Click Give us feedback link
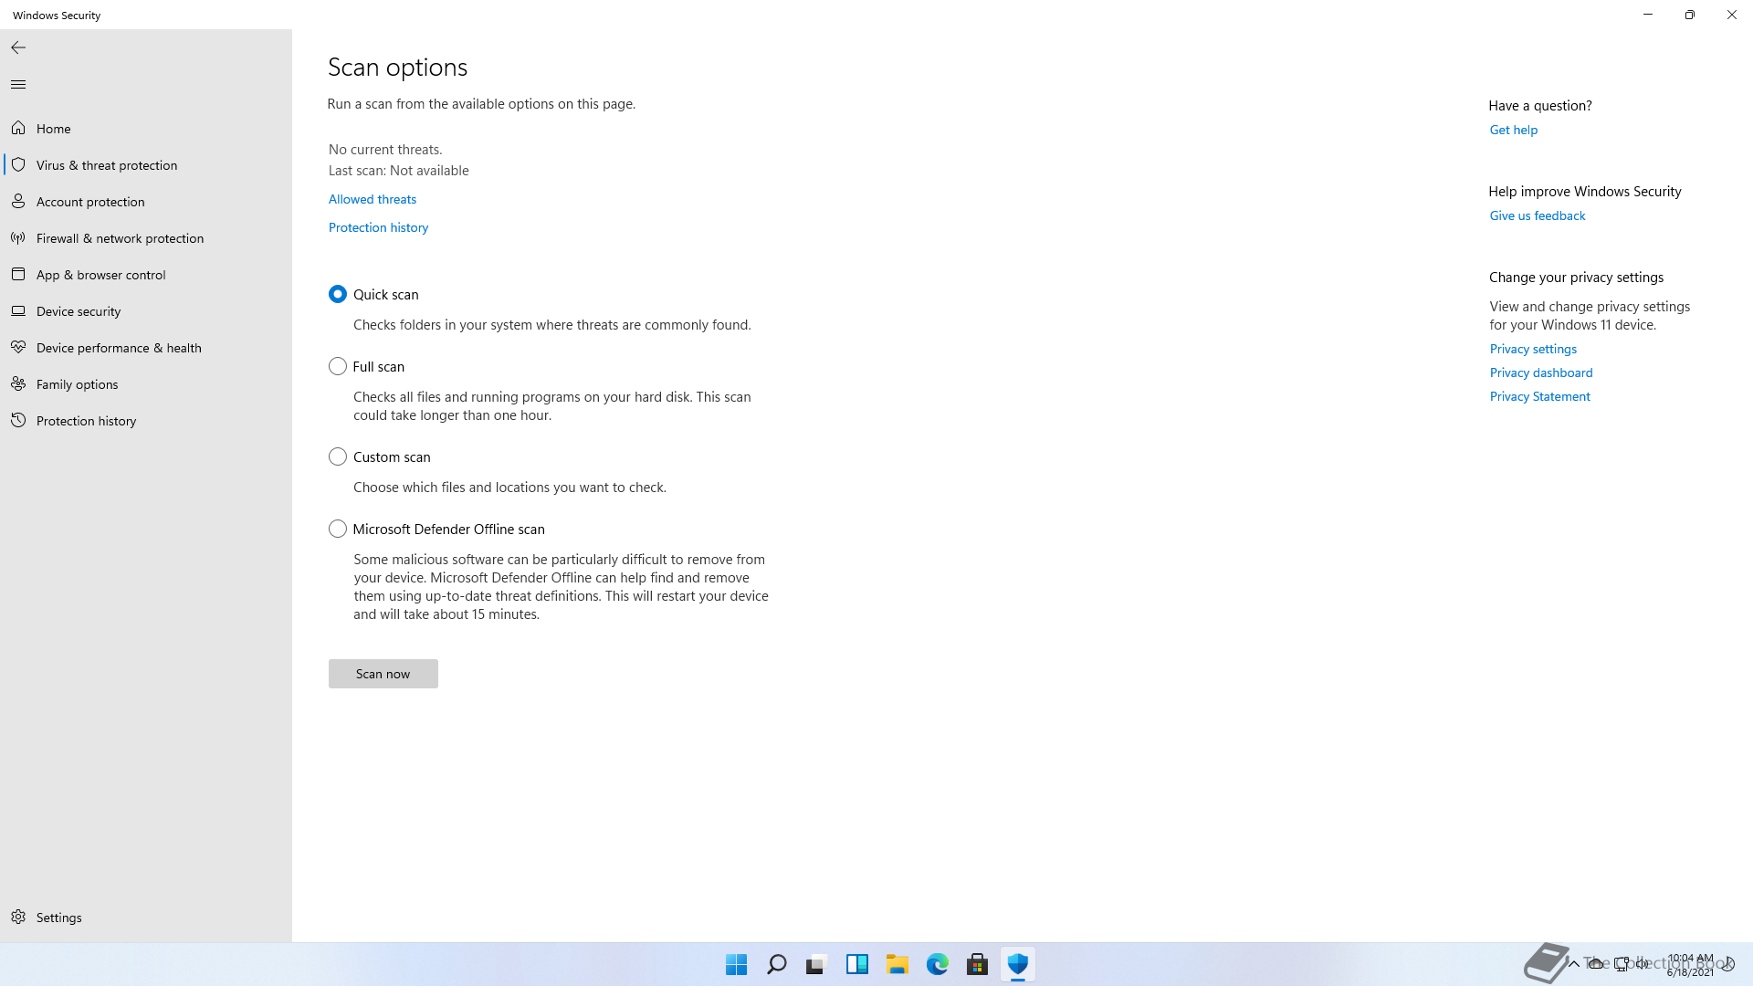The width and height of the screenshot is (1753, 986). pyautogui.click(x=1538, y=215)
